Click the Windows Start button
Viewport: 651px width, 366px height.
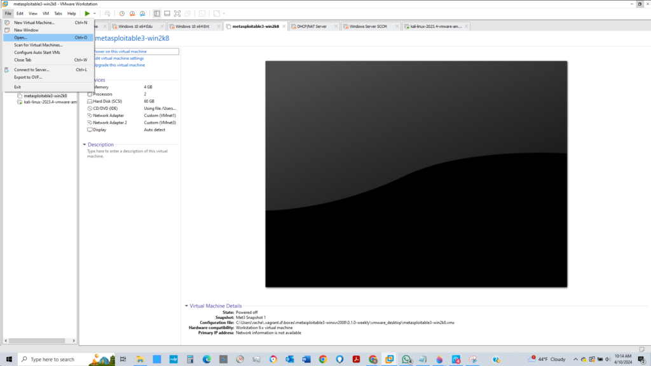(9, 360)
